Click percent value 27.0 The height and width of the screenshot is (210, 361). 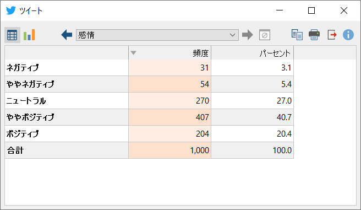284,101
